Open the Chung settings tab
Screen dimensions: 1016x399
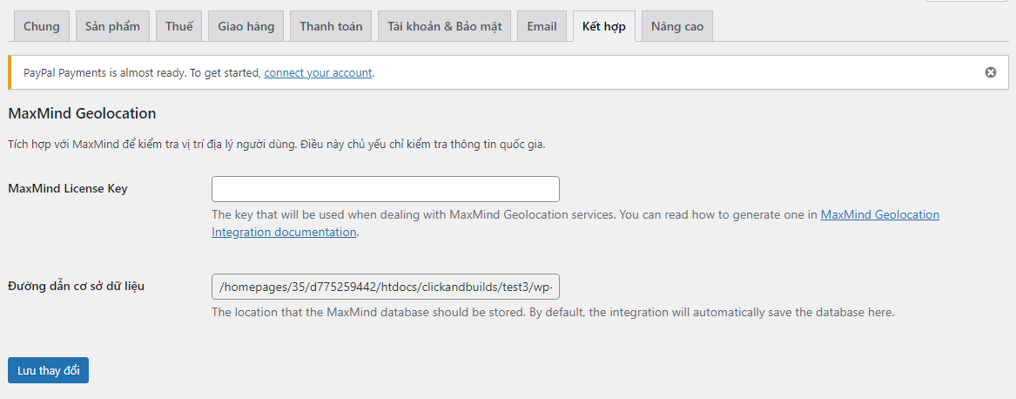click(x=42, y=26)
